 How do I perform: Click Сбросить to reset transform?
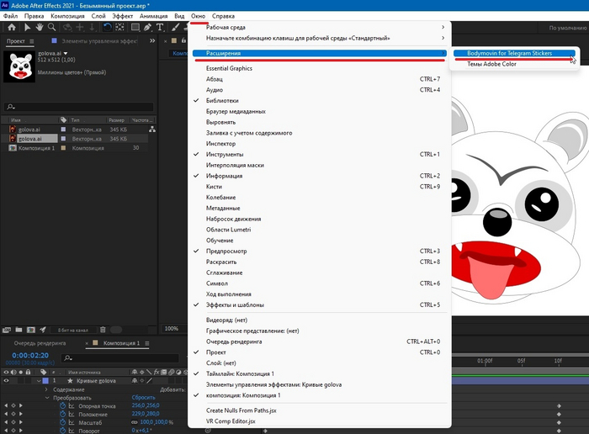click(x=144, y=397)
